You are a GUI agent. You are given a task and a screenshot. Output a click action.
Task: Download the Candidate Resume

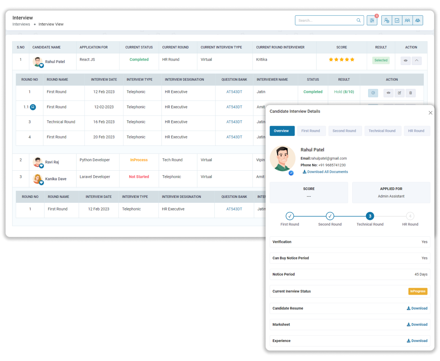pyautogui.click(x=417, y=308)
